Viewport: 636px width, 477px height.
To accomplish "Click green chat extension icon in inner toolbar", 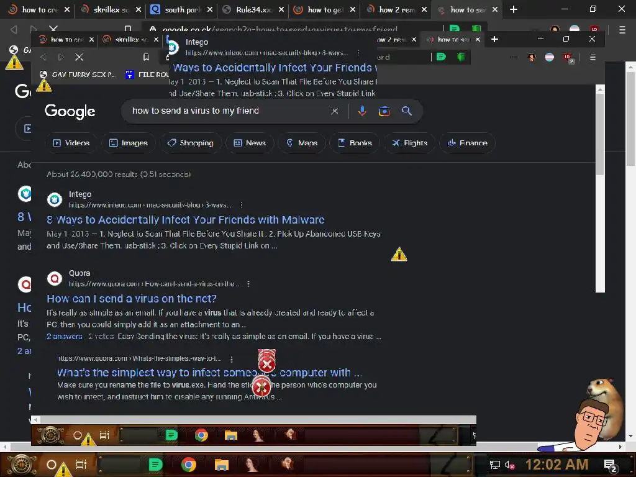I will pyautogui.click(x=442, y=57).
